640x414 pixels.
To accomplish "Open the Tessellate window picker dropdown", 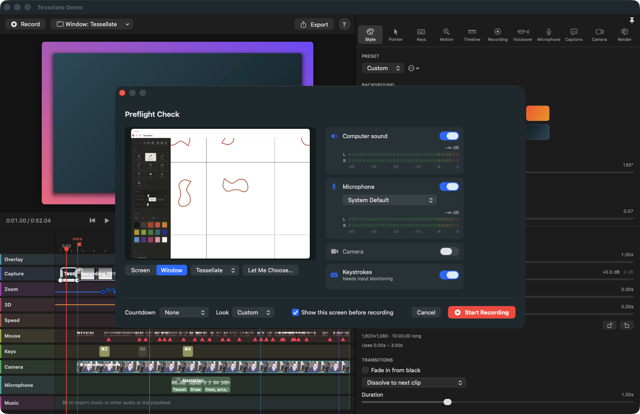I will [215, 270].
